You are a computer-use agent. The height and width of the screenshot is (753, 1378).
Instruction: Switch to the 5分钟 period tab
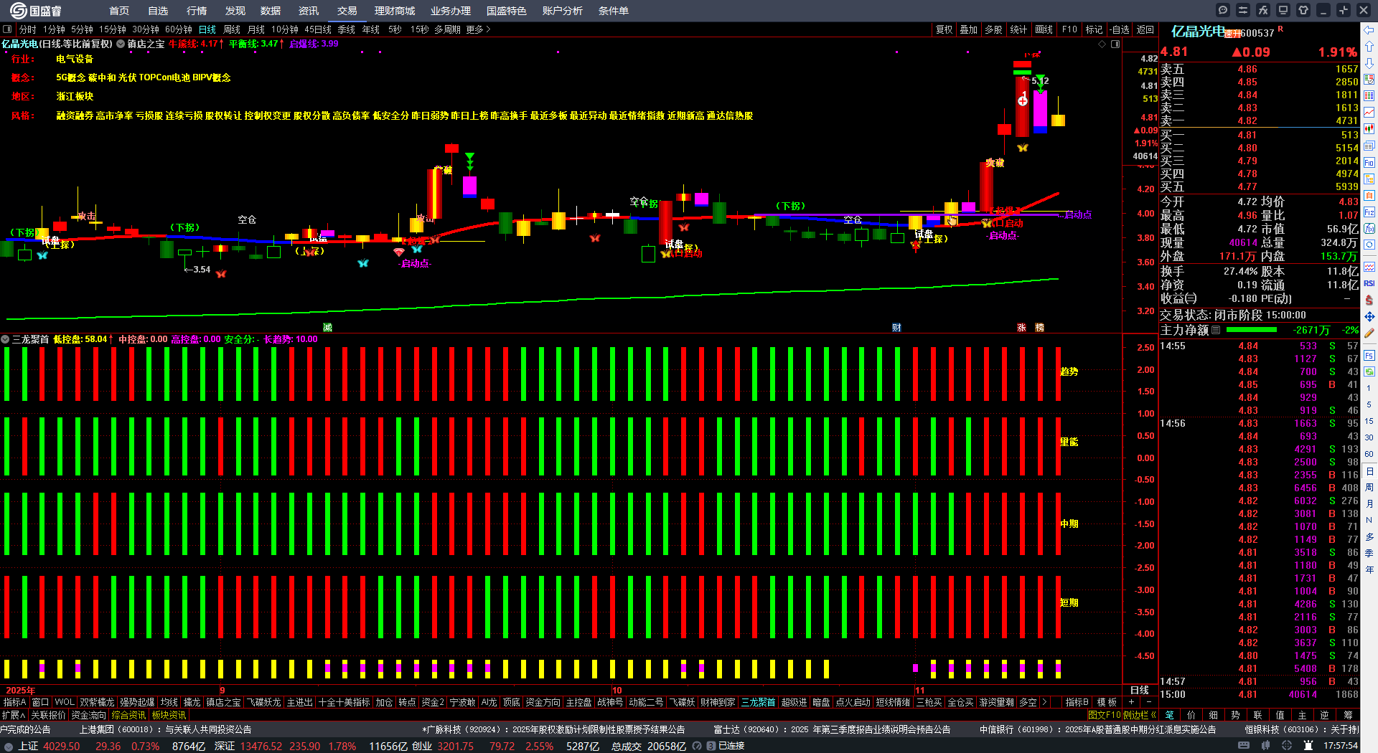point(82,29)
